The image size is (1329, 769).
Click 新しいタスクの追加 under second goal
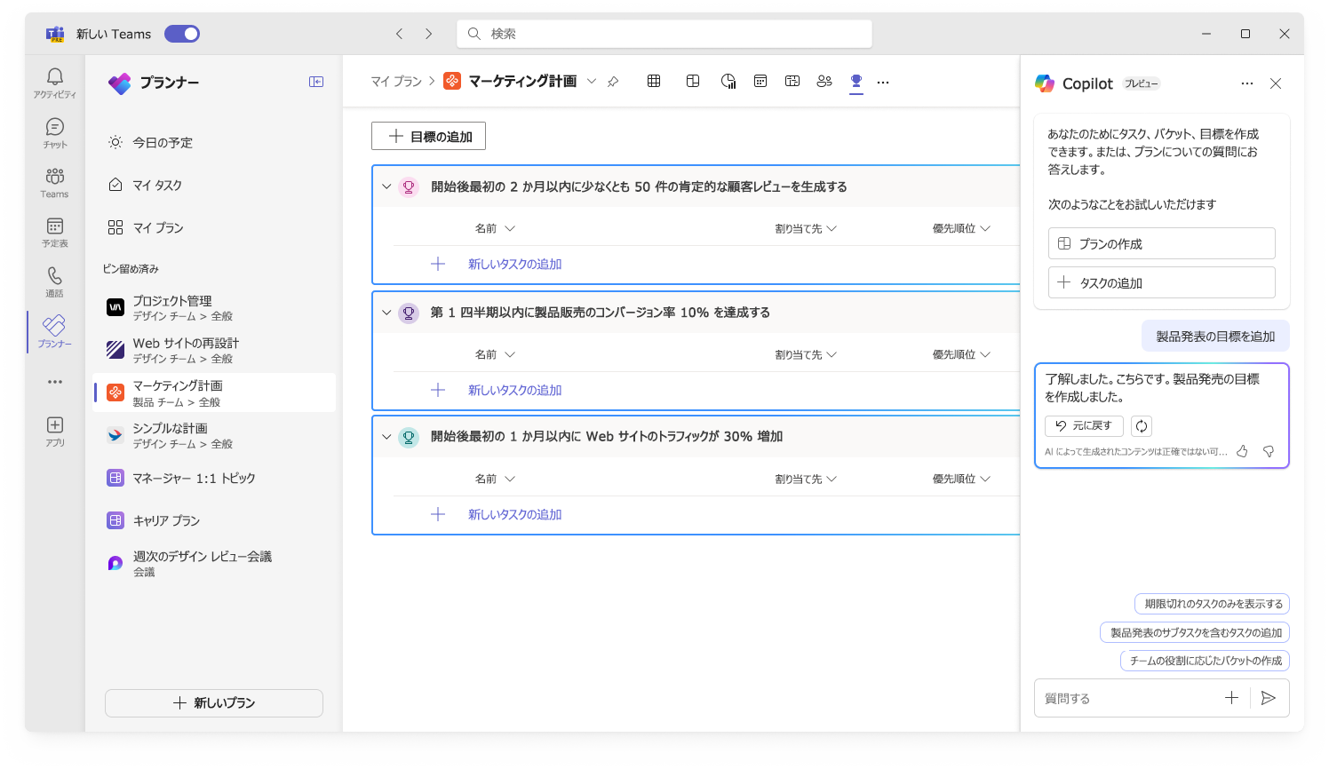(x=514, y=390)
